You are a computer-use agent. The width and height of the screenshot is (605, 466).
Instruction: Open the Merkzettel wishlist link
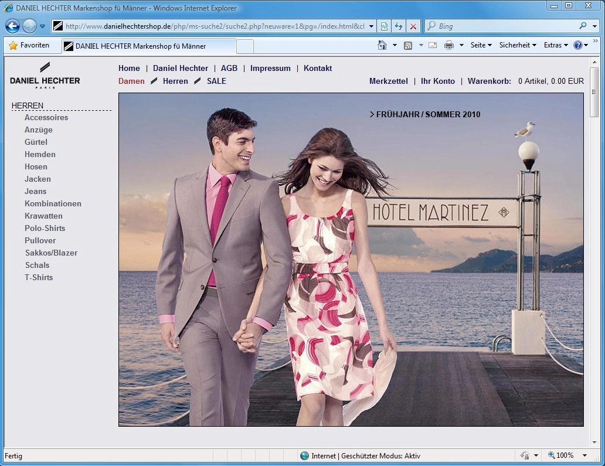pyautogui.click(x=389, y=81)
